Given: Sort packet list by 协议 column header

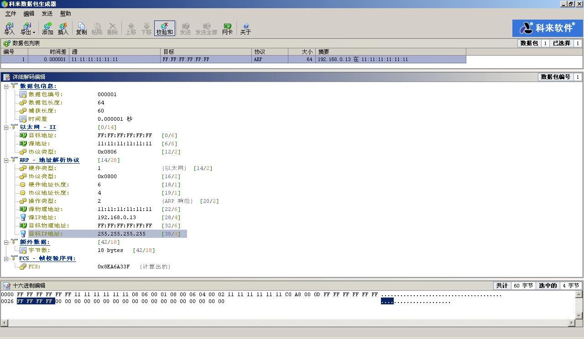Looking at the screenshot, I should (x=269, y=52).
